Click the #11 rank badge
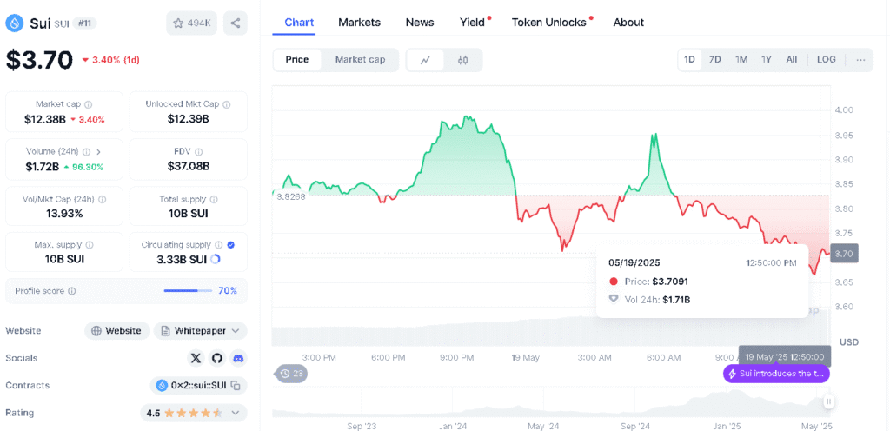The height and width of the screenshot is (431, 890). click(x=84, y=23)
